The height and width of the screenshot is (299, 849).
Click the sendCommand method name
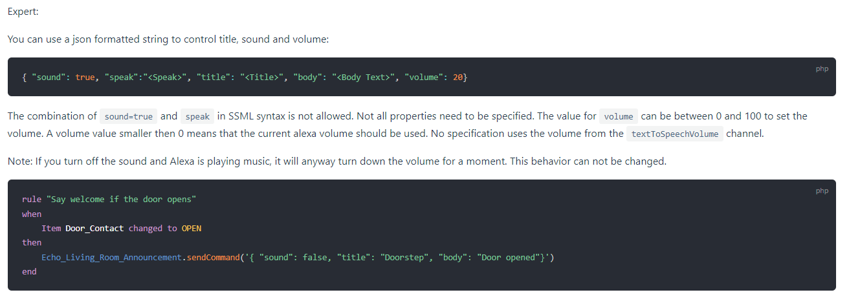pyautogui.click(x=212, y=258)
